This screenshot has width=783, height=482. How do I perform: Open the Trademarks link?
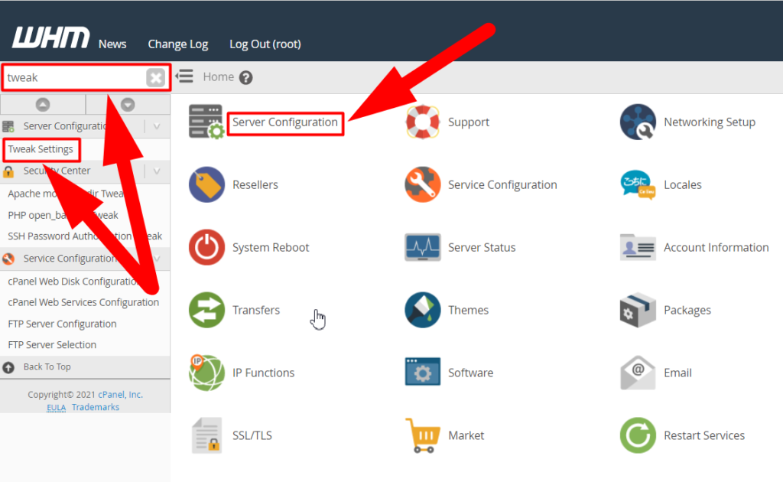coord(96,407)
